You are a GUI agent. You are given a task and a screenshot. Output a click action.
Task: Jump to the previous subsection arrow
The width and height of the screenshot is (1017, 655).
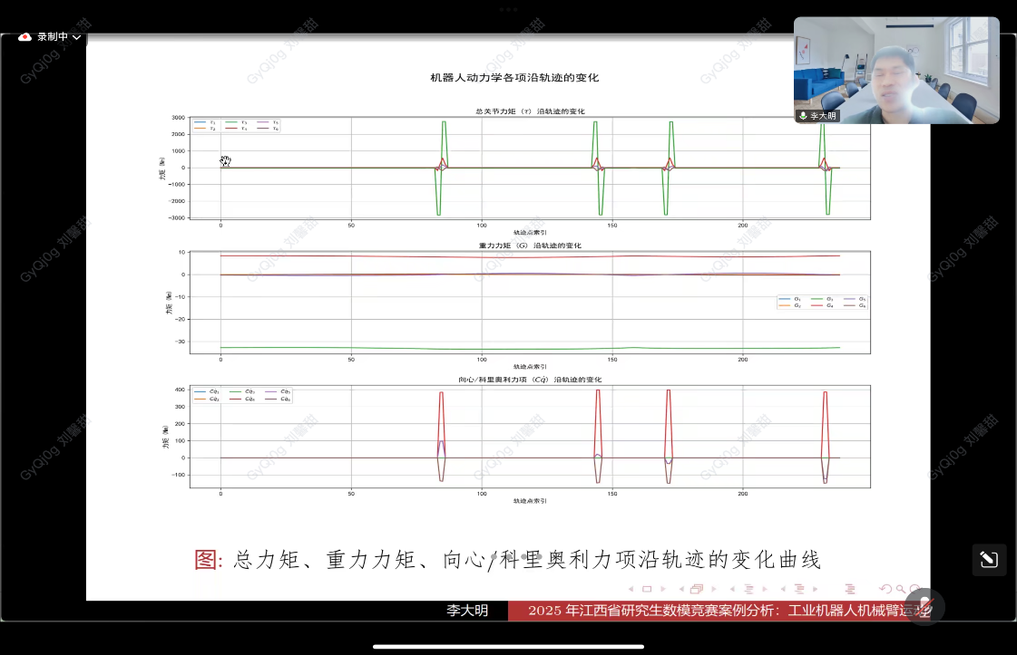point(732,589)
